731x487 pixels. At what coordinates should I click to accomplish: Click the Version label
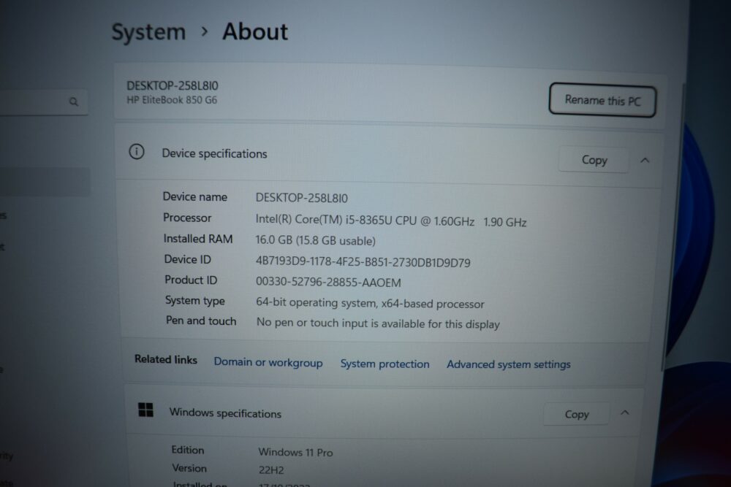(x=189, y=468)
